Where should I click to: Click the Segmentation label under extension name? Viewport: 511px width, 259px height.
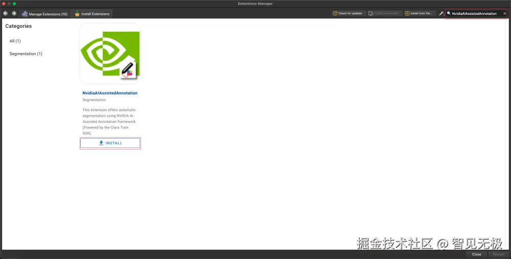(94, 100)
